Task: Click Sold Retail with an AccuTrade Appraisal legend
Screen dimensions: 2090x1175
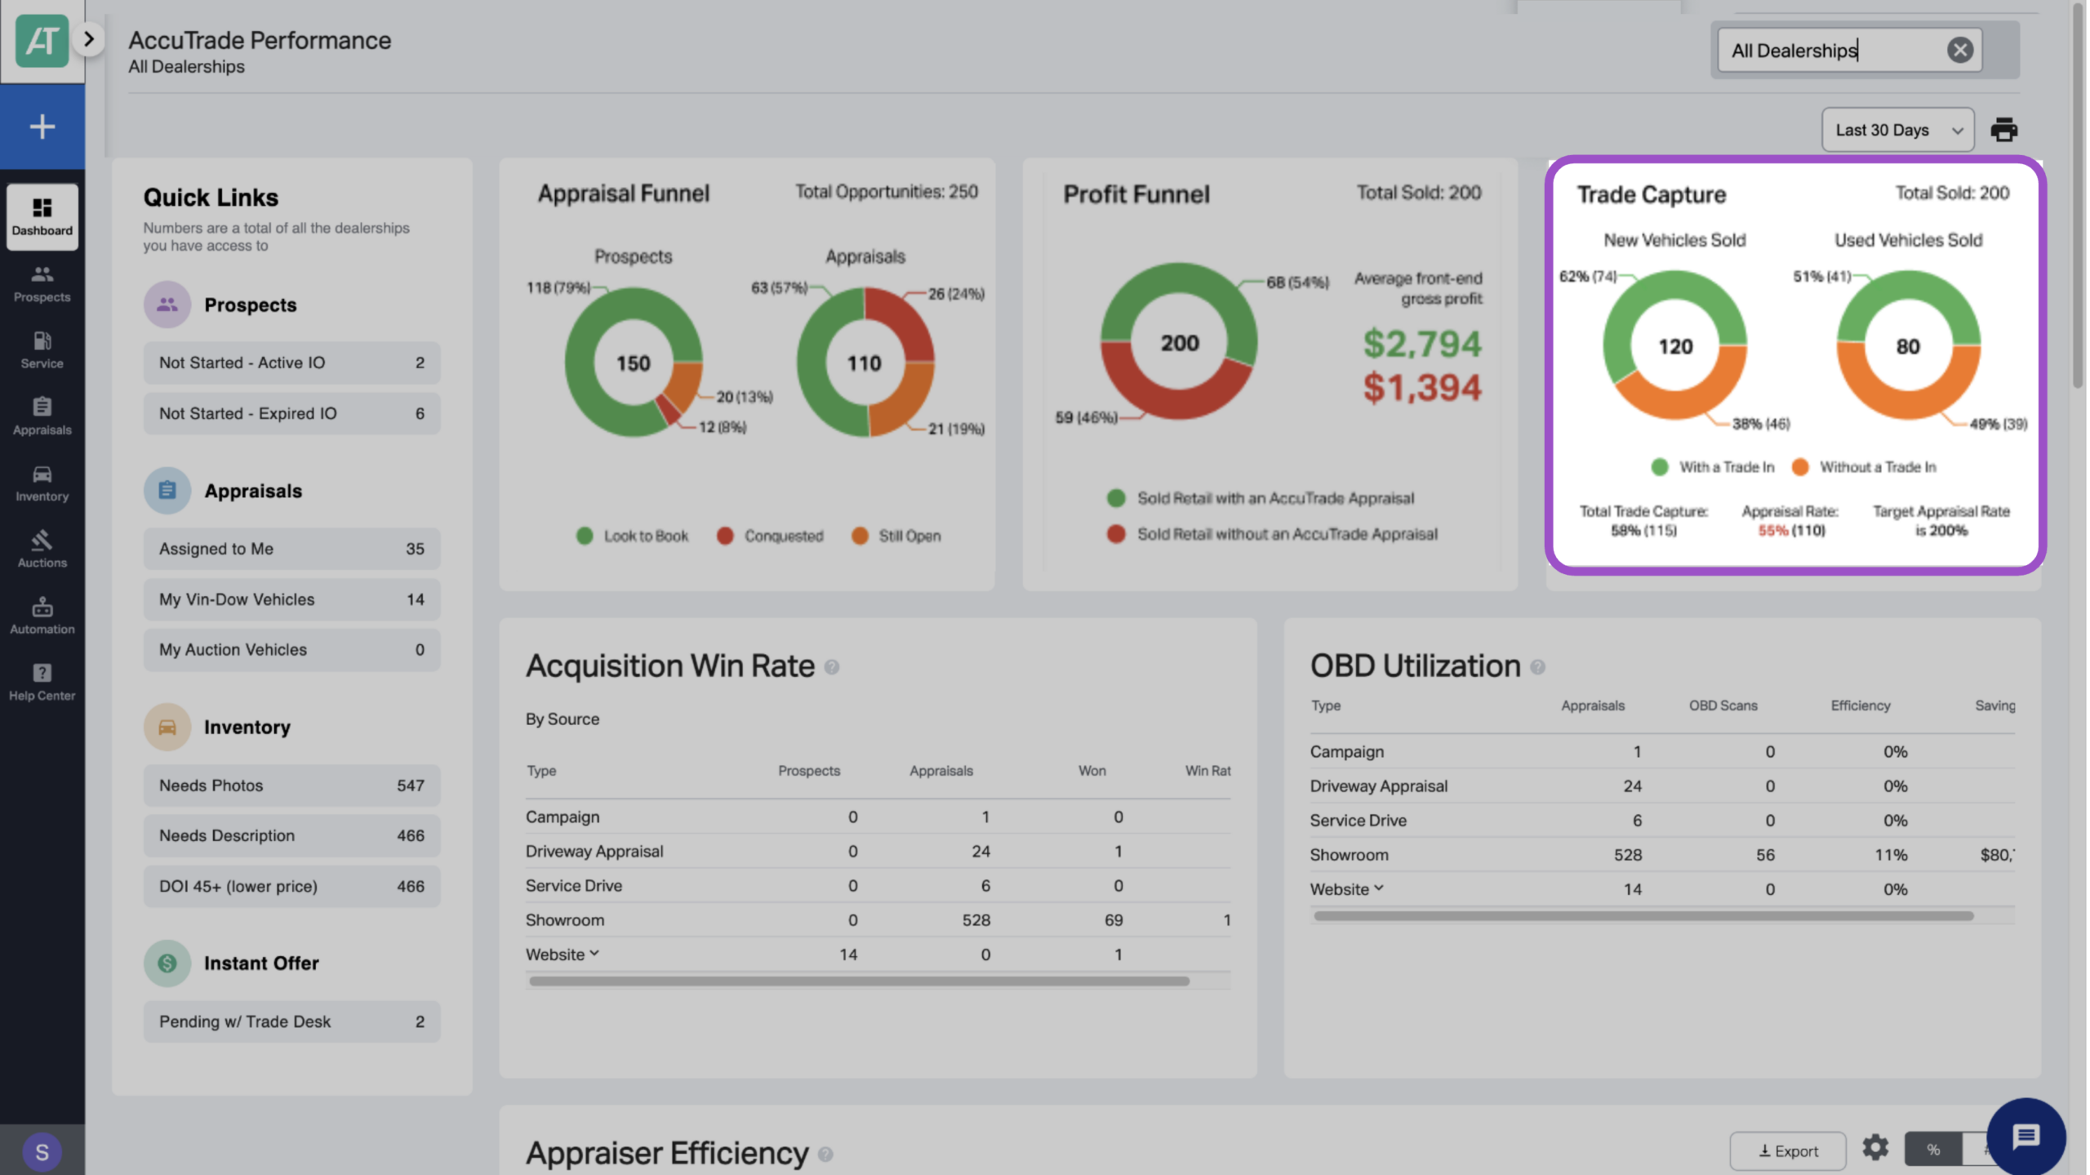Action: click(x=1261, y=498)
